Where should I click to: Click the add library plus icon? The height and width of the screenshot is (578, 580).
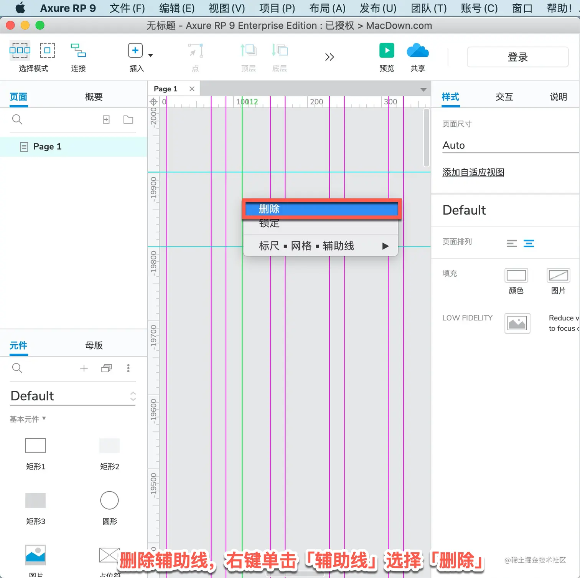(x=84, y=368)
